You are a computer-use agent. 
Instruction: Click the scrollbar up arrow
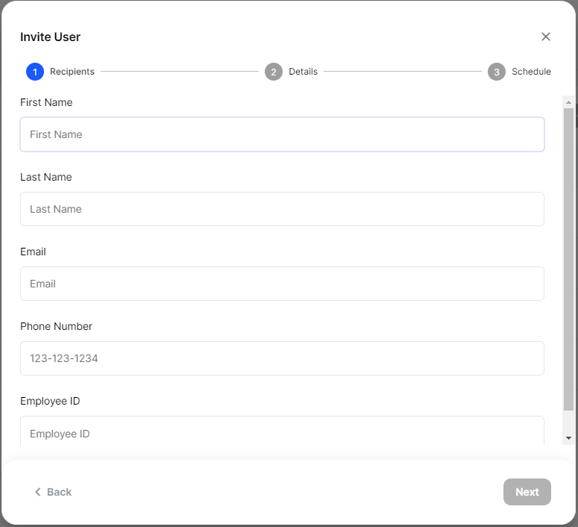568,102
